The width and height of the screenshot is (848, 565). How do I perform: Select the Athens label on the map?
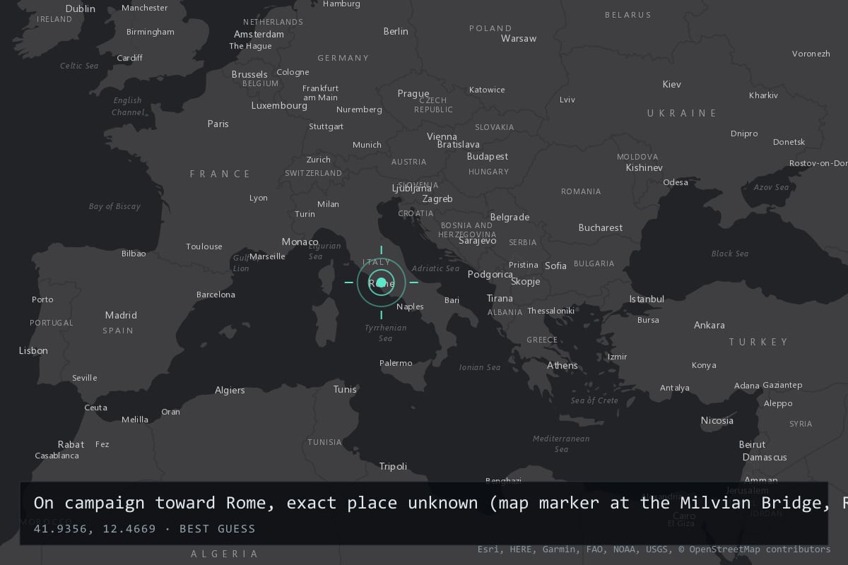(x=563, y=365)
